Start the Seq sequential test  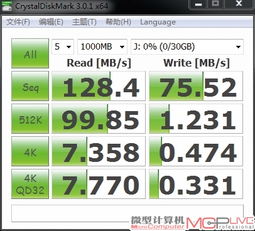pos(30,86)
